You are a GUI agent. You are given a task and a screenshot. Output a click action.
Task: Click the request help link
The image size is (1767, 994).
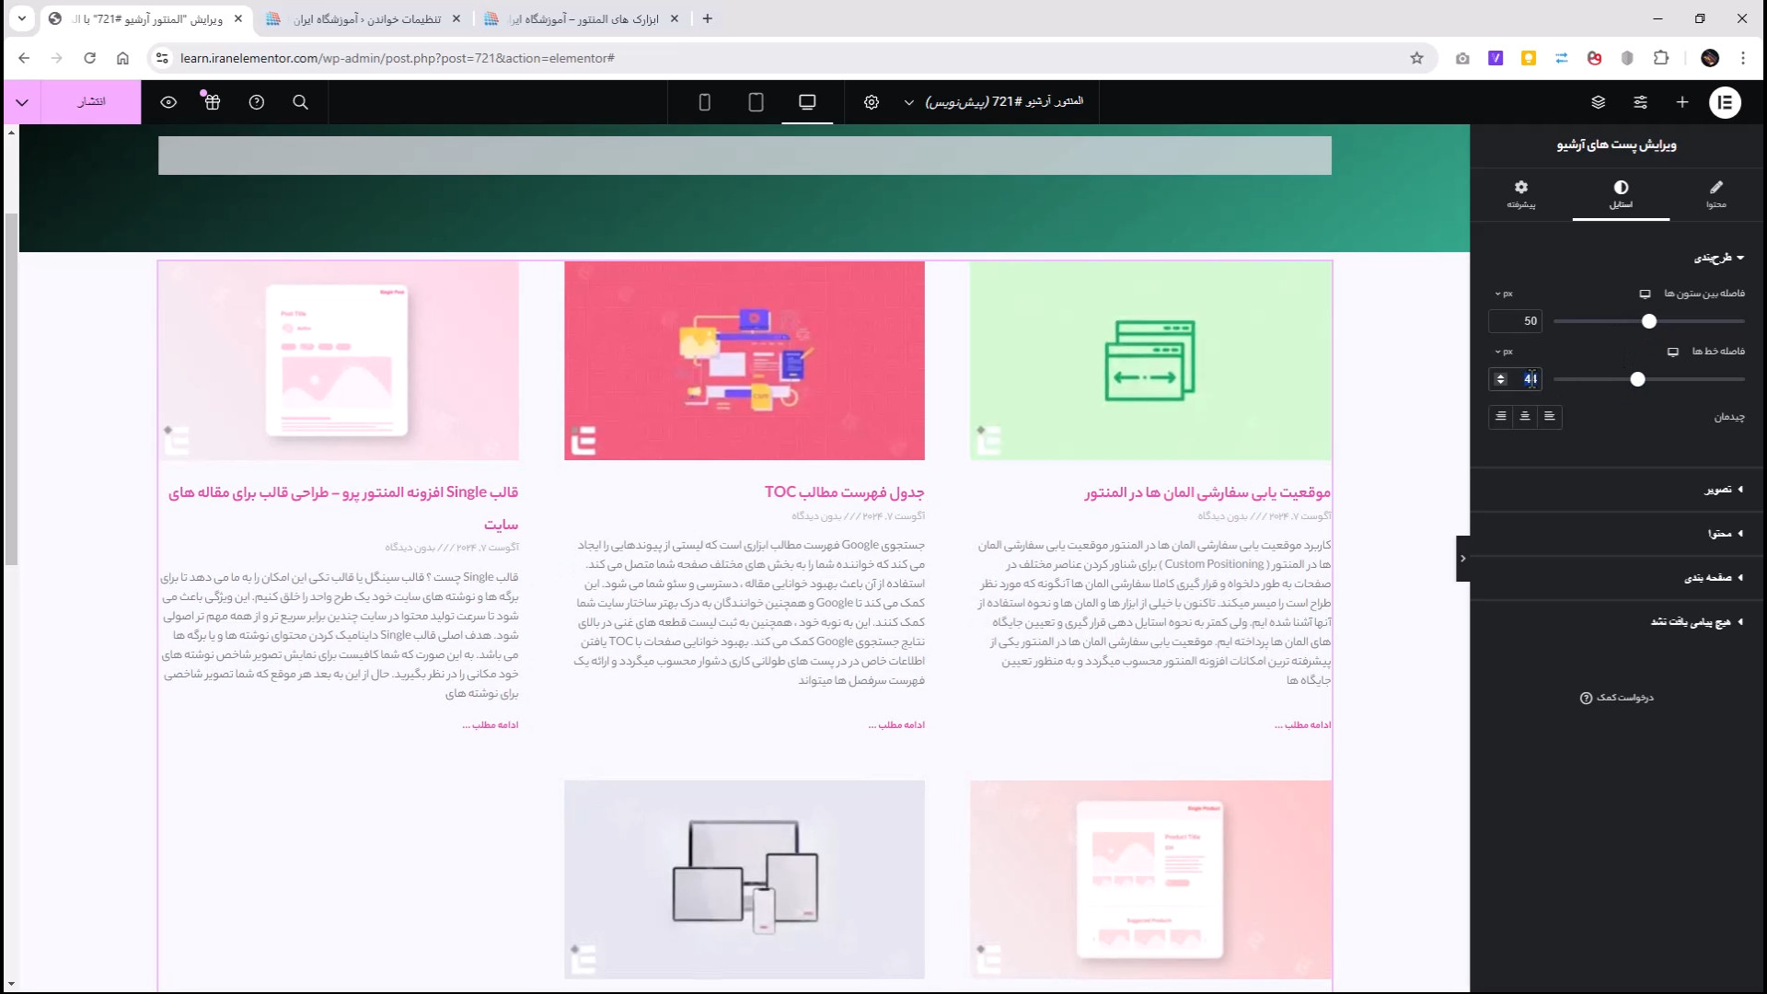pos(1617,698)
